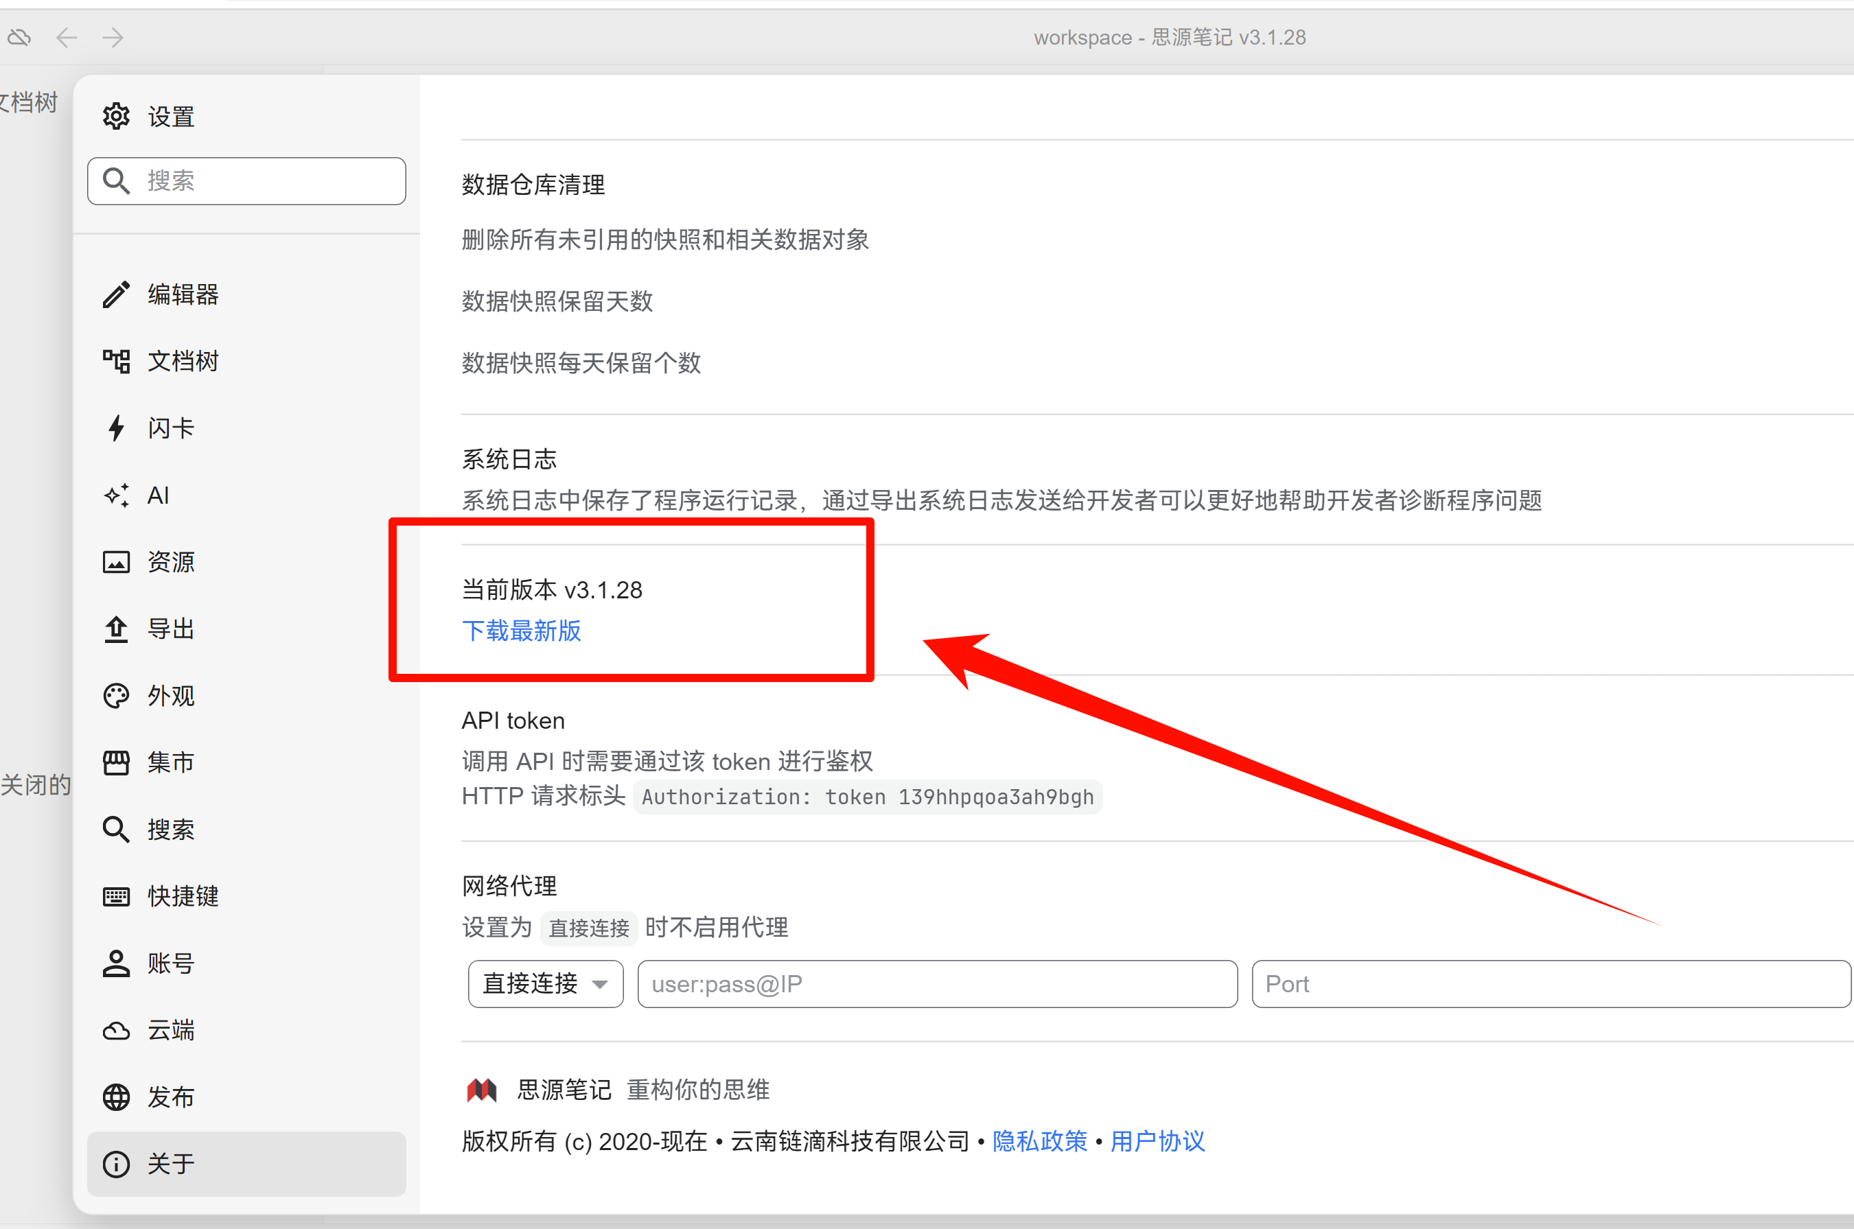Click the appearance palette icon
Viewport: 1854px width, 1229px height.
pyautogui.click(x=116, y=696)
